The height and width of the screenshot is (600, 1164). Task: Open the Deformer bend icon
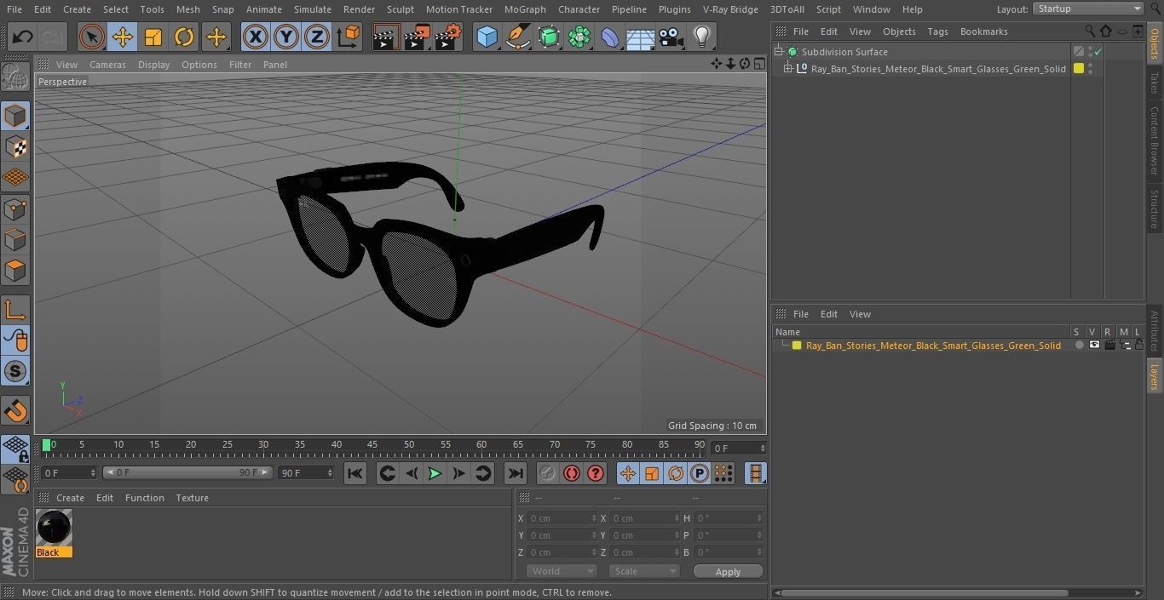point(609,37)
